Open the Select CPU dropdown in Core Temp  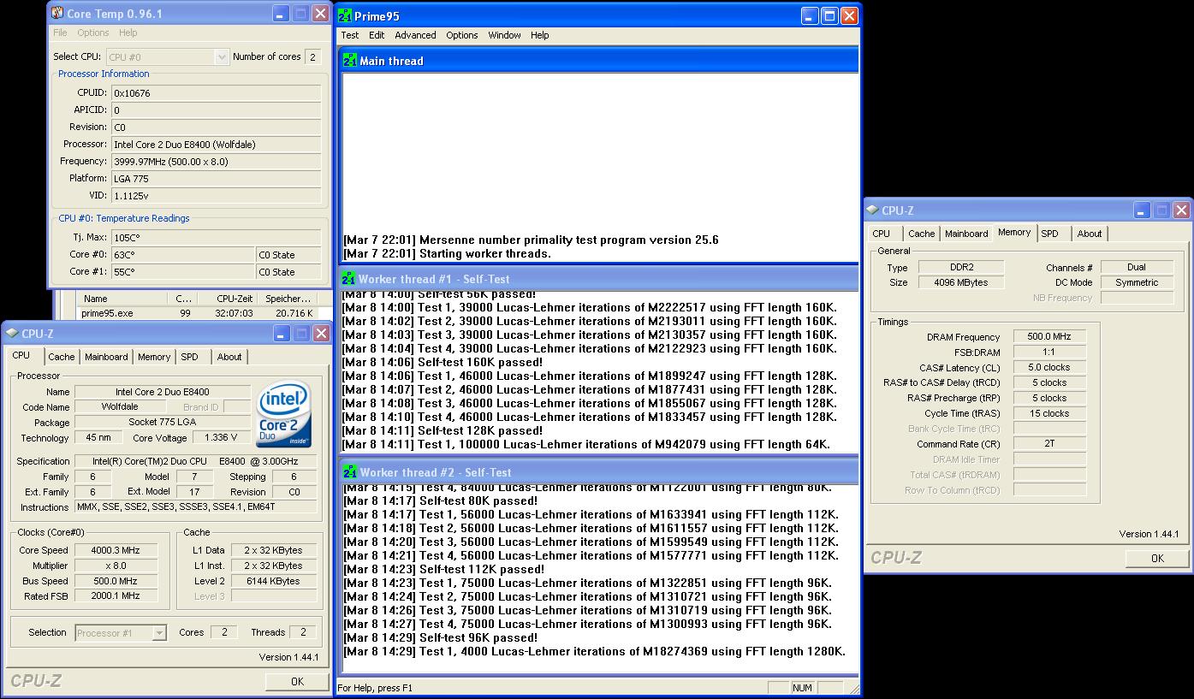point(222,57)
